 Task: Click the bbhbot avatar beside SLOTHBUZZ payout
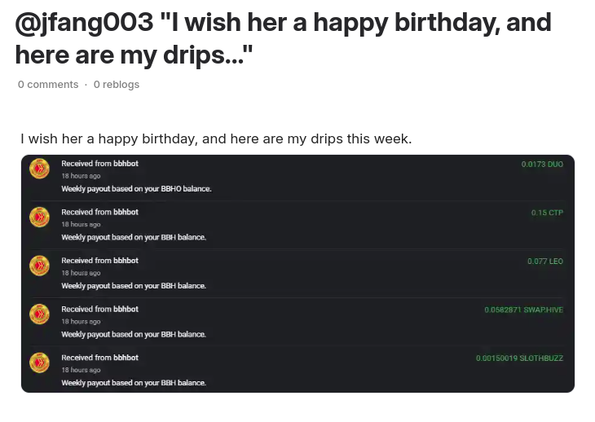tap(39, 363)
